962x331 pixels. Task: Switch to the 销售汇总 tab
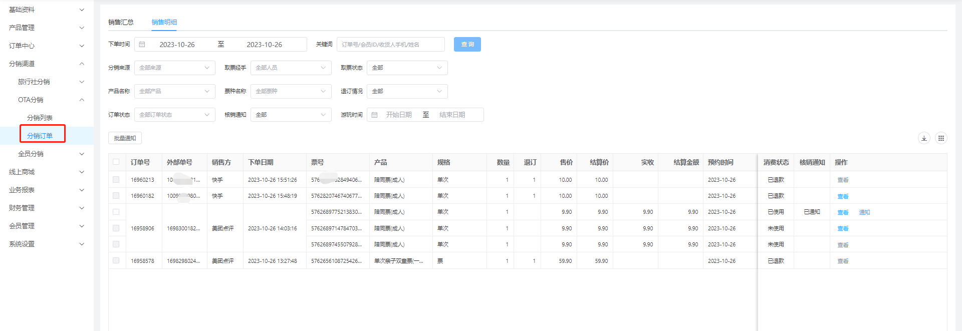click(121, 22)
